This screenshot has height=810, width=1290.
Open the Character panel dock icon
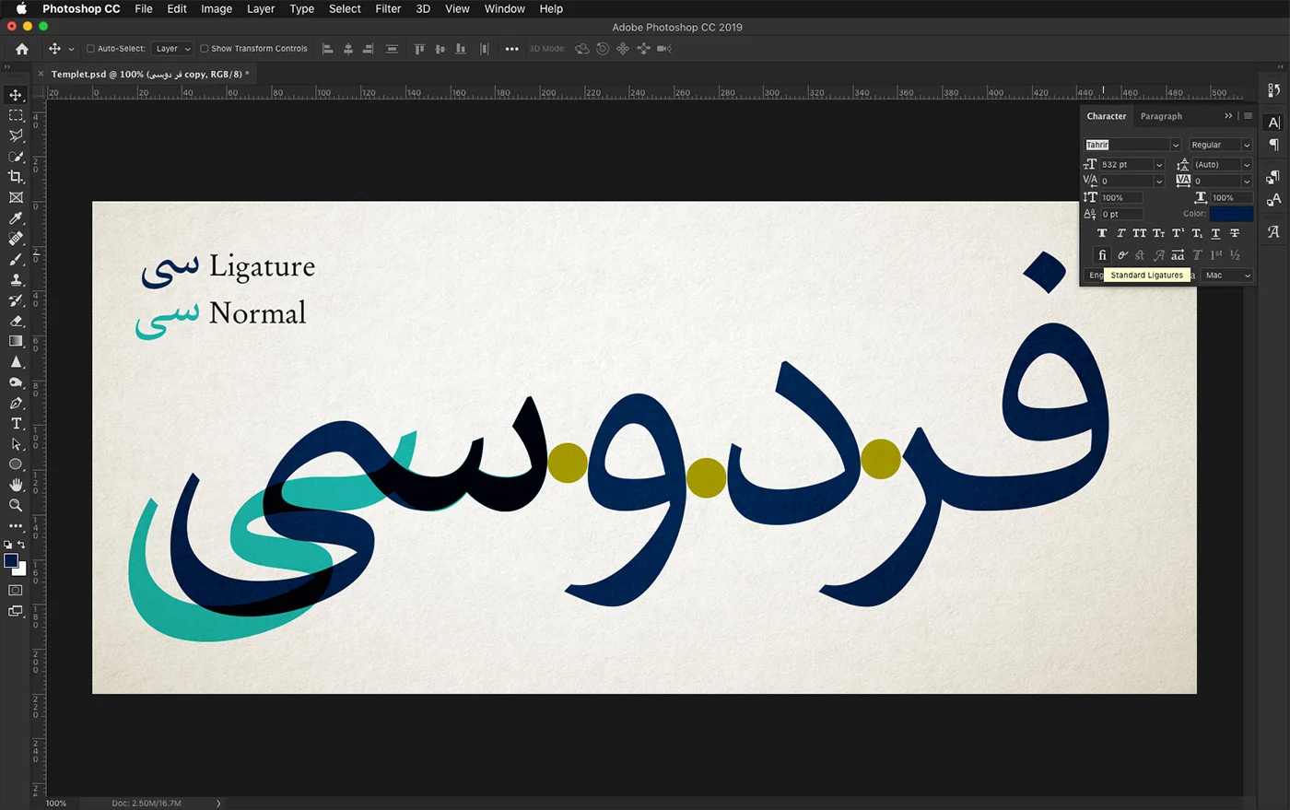coord(1273,123)
